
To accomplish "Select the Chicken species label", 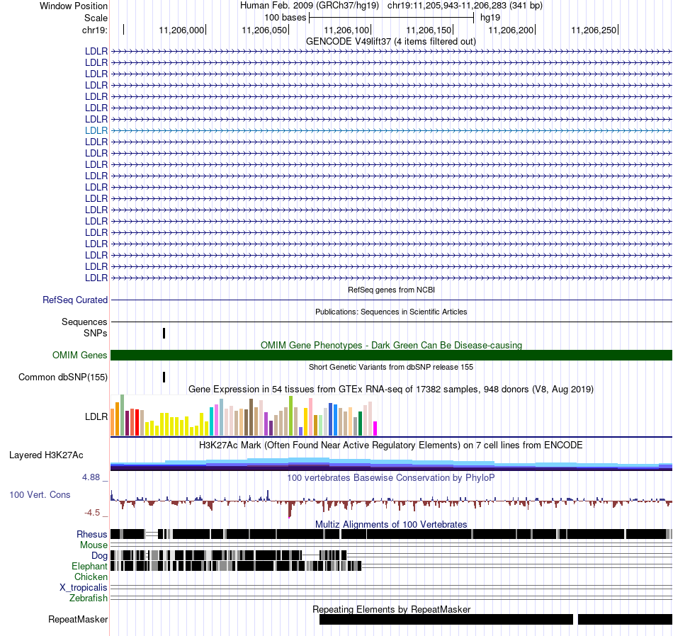I will (91, 577).
